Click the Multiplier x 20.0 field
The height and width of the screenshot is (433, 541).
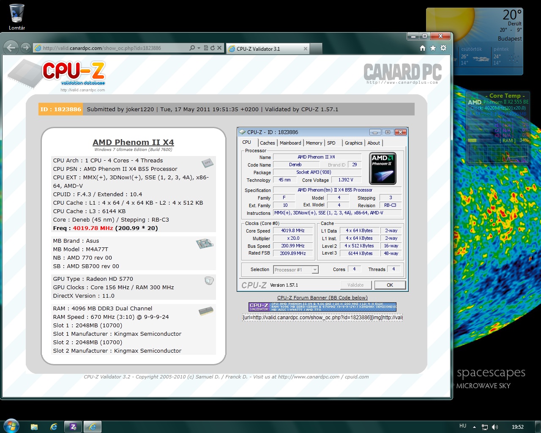coord(293,238)
